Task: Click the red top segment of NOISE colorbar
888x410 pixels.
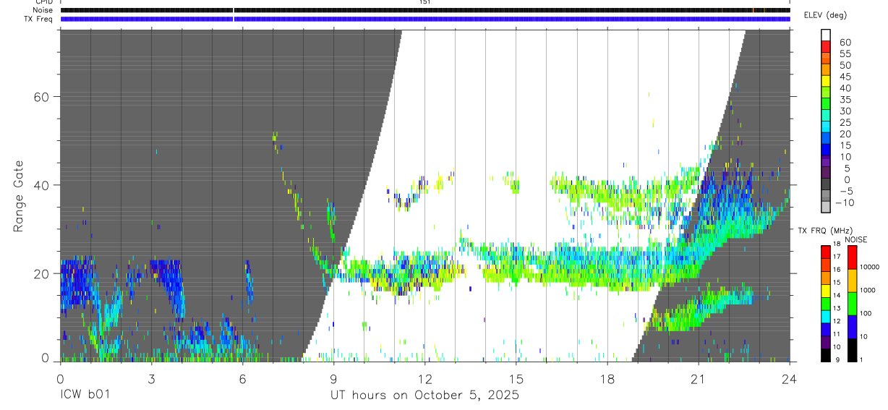Action: 852,257
